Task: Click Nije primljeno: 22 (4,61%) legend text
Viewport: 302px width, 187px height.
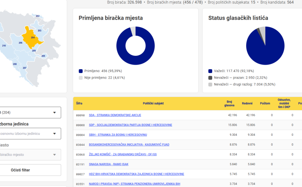Action: [105, 78]
